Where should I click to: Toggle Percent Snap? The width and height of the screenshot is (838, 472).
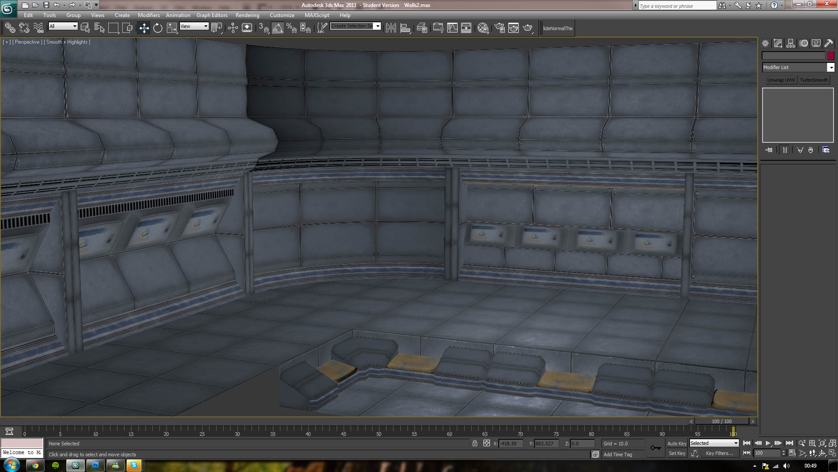pos(292,28)
